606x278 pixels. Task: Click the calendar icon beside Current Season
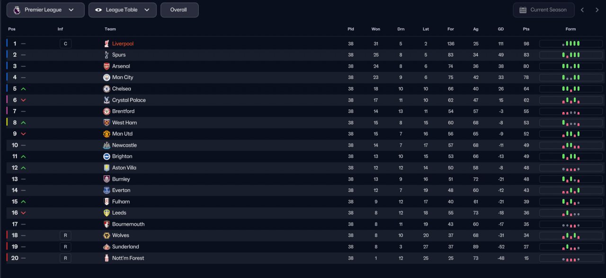[523, 10]
